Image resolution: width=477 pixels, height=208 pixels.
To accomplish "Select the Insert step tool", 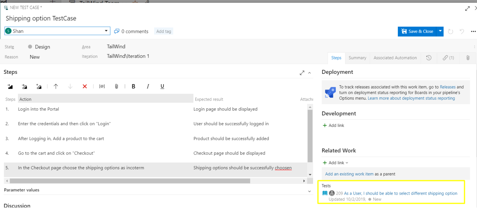I will click(x=10, y=86).
